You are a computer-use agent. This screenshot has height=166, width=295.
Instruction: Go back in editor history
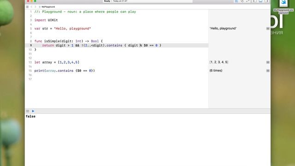[x=31, y=7]
